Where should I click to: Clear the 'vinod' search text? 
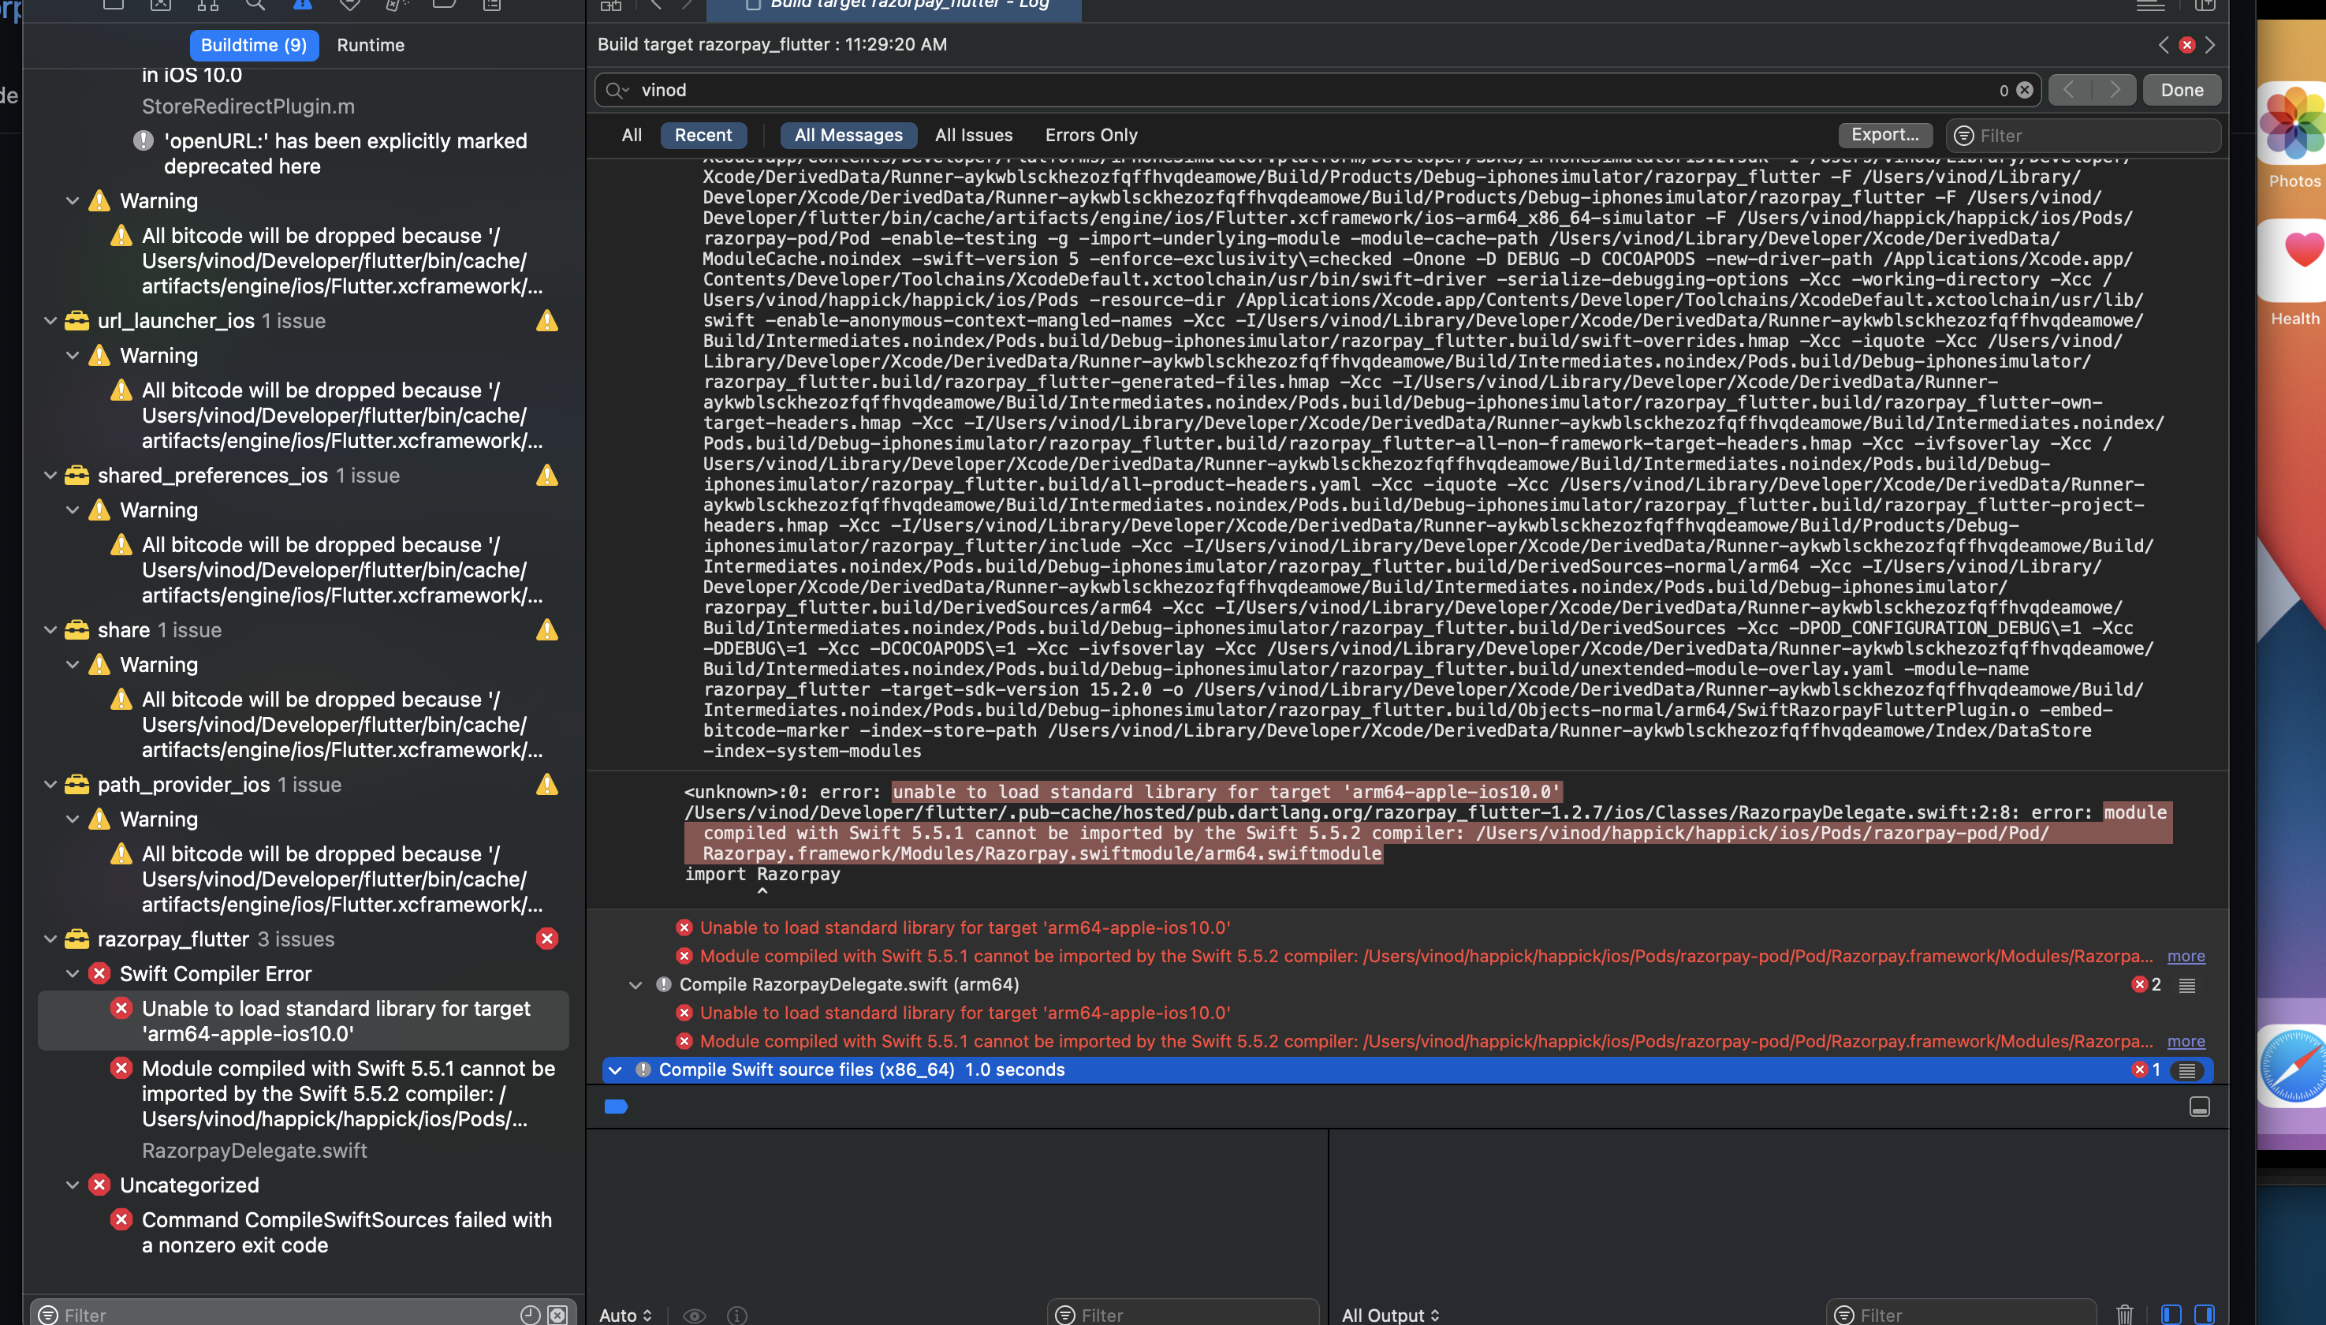(x=2024, y=90)
